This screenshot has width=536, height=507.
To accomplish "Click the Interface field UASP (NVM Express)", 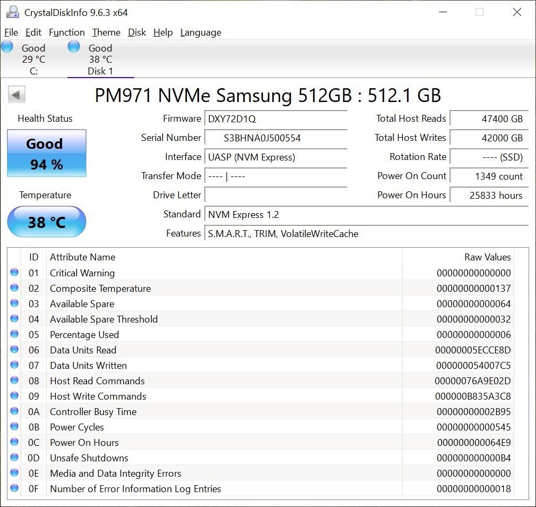I will pos(275,157).
